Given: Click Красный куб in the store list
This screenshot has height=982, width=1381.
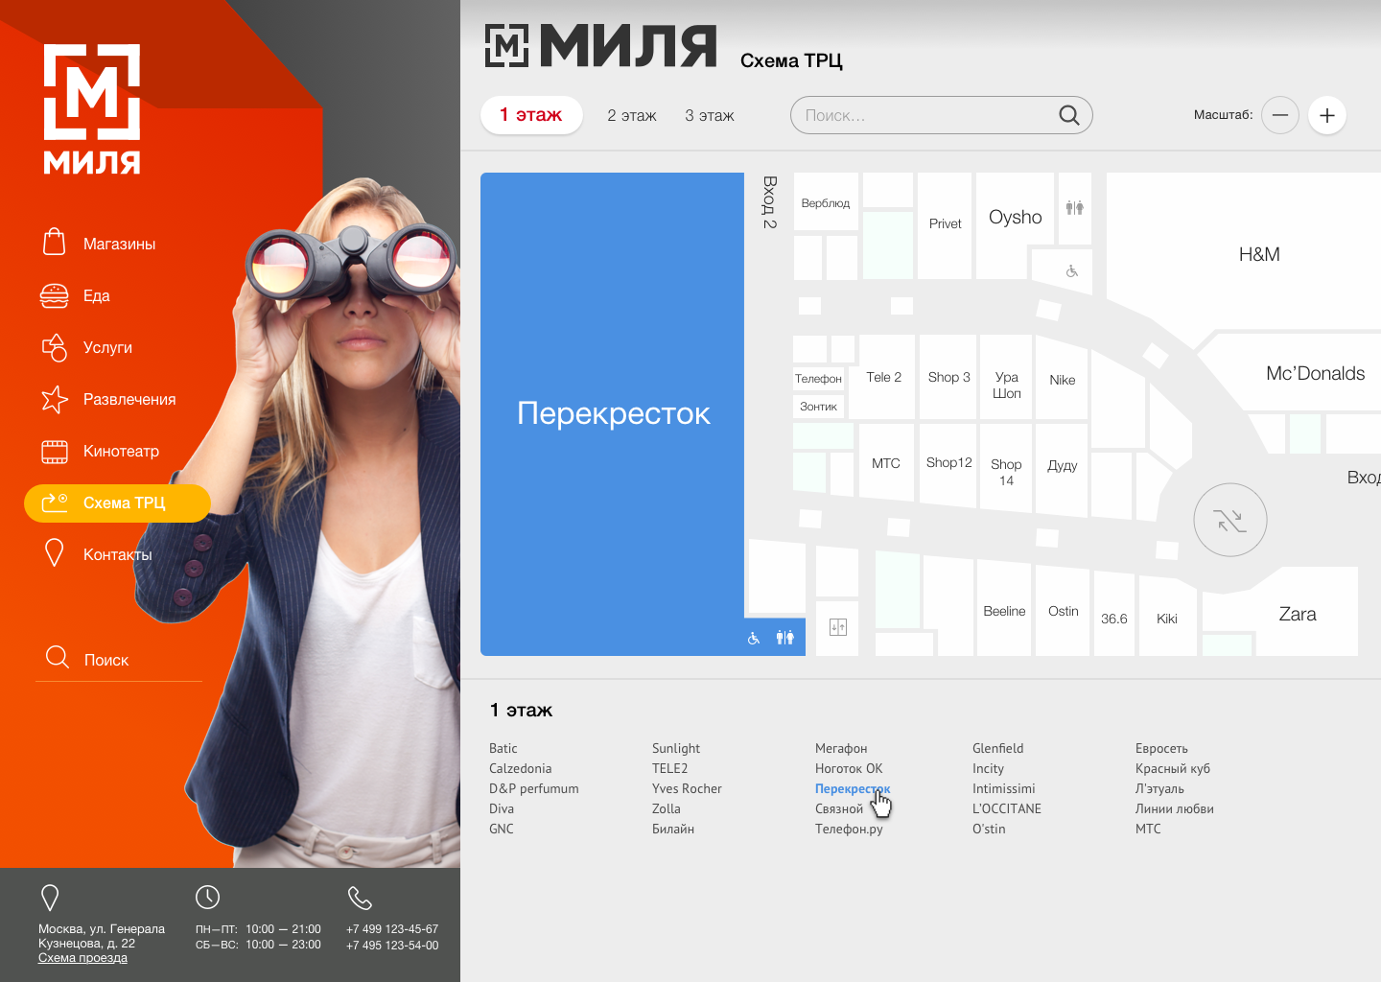Looking at the screenshot, I should (1173, 768).
